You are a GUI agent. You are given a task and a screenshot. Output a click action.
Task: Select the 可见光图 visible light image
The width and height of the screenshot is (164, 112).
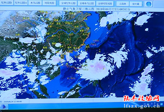[49, 3]
